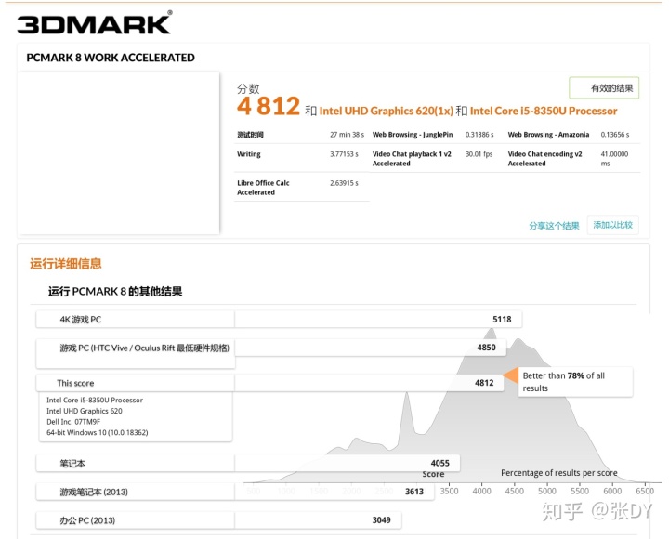
Task: Click Video Chat playback 1 v2 Accelerated
Action: click(x=412, y=159)
